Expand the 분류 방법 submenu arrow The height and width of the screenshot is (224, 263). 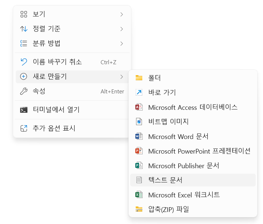121,44
